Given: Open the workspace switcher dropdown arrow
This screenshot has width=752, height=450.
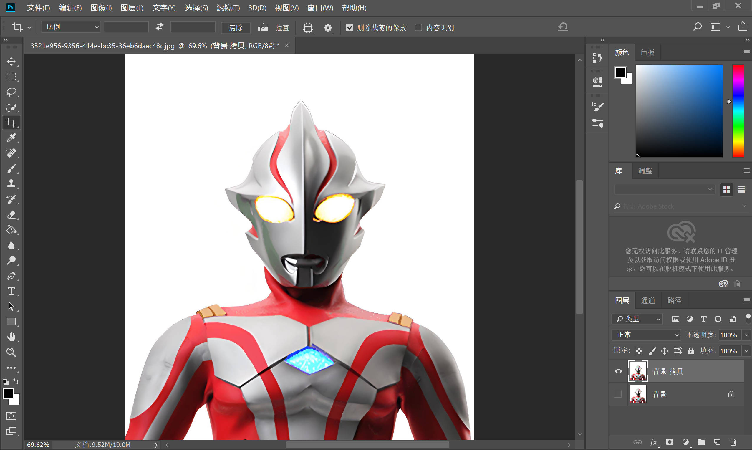Looking at the screenshot, I should tap(728, 27).
